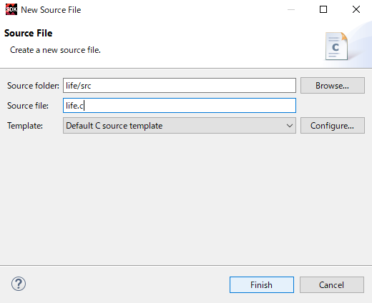
Task: Expand the Template dropdown arrow
Action: click(290, 126)
